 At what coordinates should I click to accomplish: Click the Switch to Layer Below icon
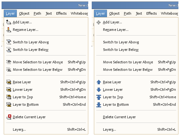[9, 50]
